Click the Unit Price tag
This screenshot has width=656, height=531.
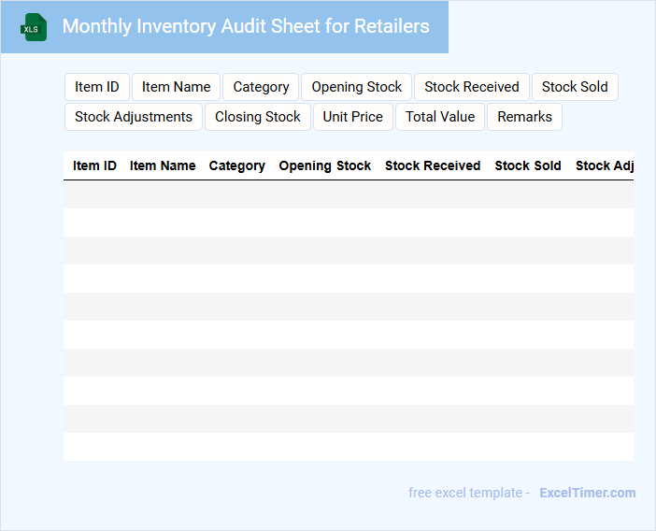pyautogui.click(x=352, y=117)
